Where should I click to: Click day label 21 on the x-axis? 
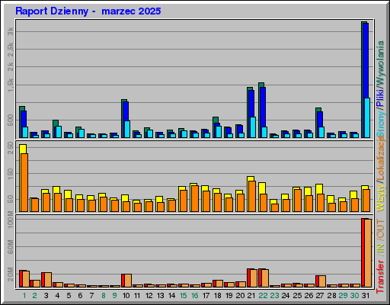(x=251, y=296)
